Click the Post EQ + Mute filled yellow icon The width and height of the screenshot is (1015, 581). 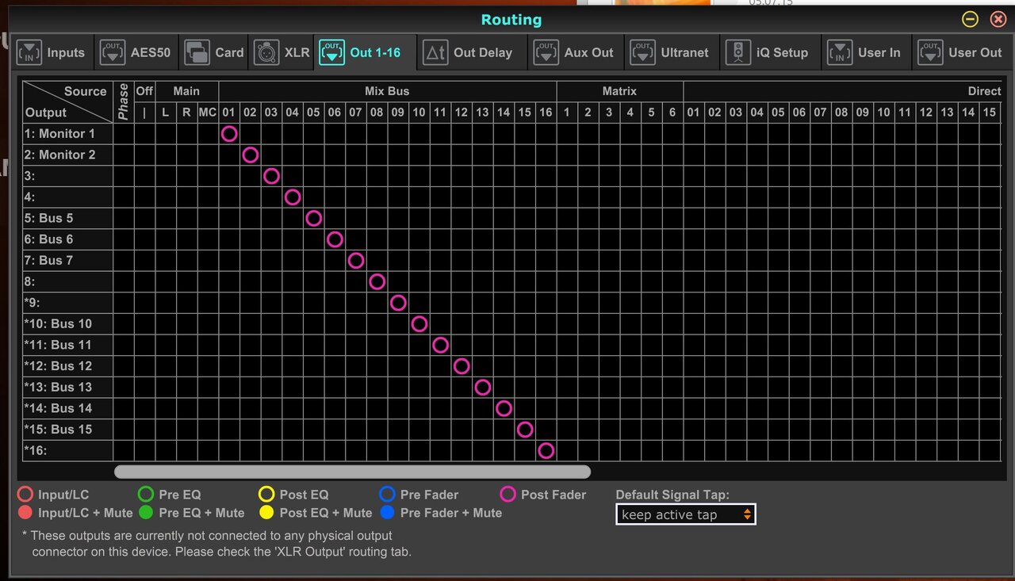pos(266,513)
